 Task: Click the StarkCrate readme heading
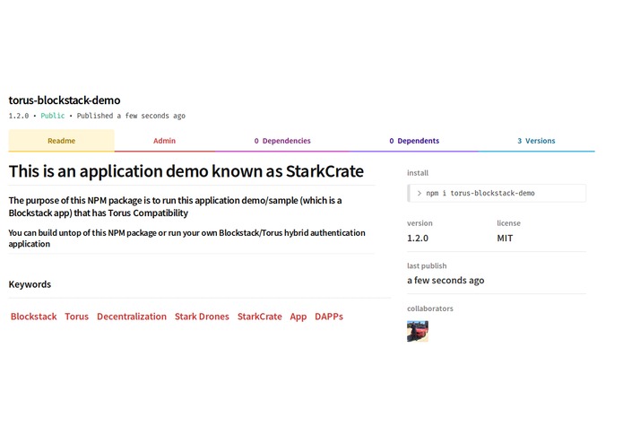[x=186, y=171]
